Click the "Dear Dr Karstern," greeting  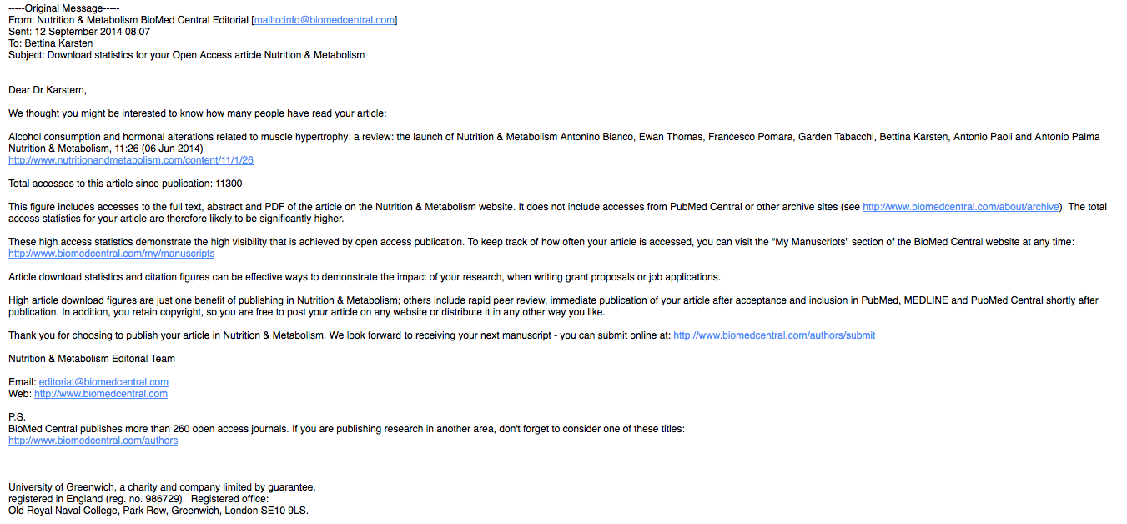pos(48,90)
